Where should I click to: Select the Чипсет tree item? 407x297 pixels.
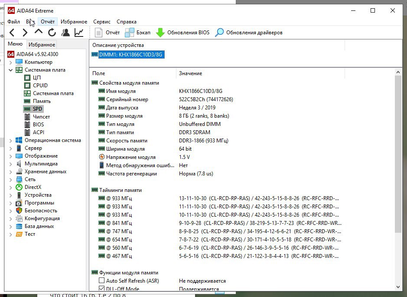(41, 116)
